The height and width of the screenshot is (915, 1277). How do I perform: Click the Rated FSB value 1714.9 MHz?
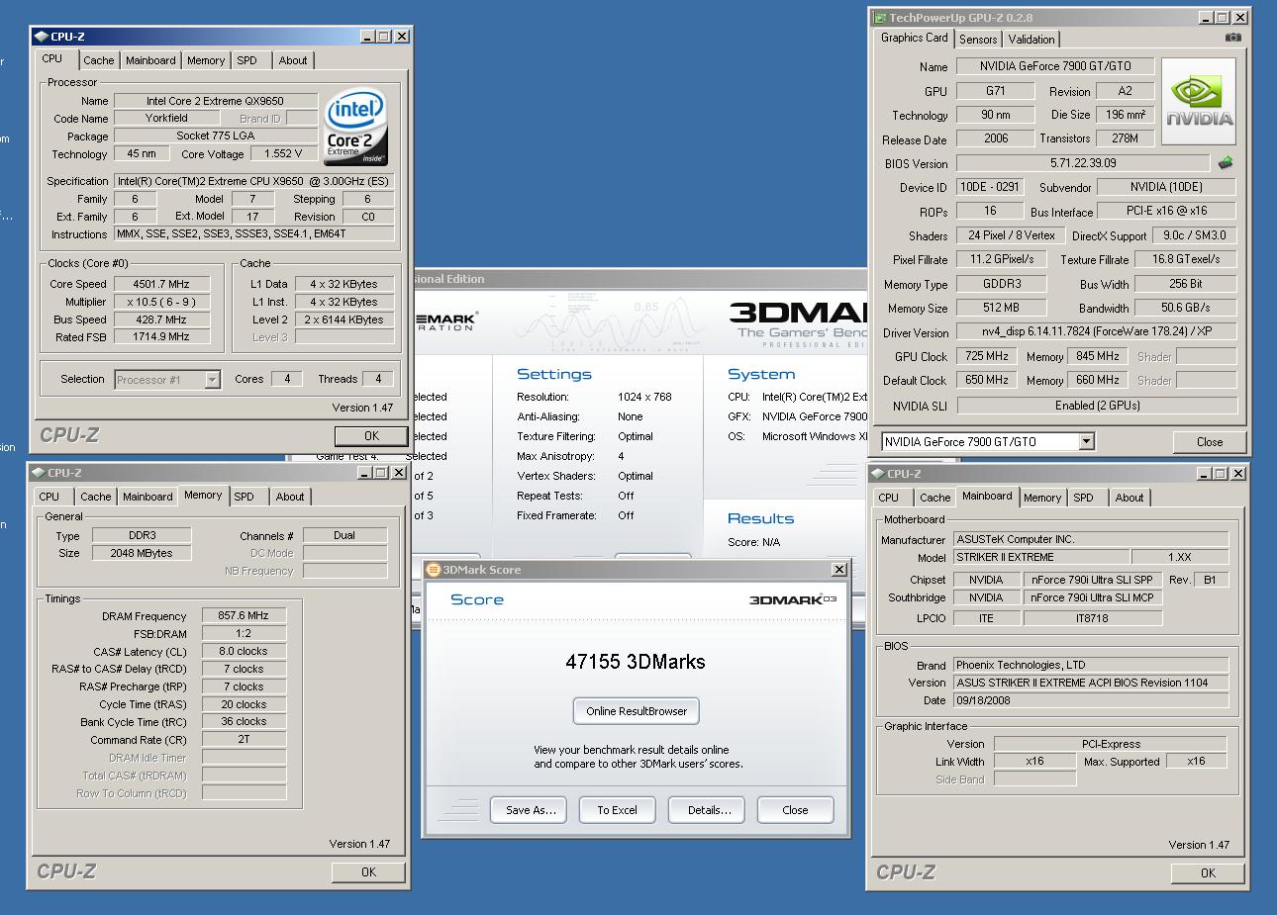pos(161,336)
